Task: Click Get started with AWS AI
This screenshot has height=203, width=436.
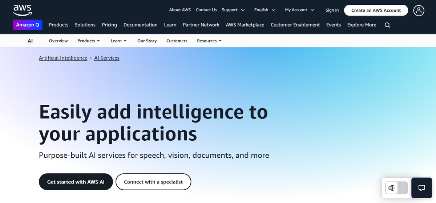Action: [76, 182]
